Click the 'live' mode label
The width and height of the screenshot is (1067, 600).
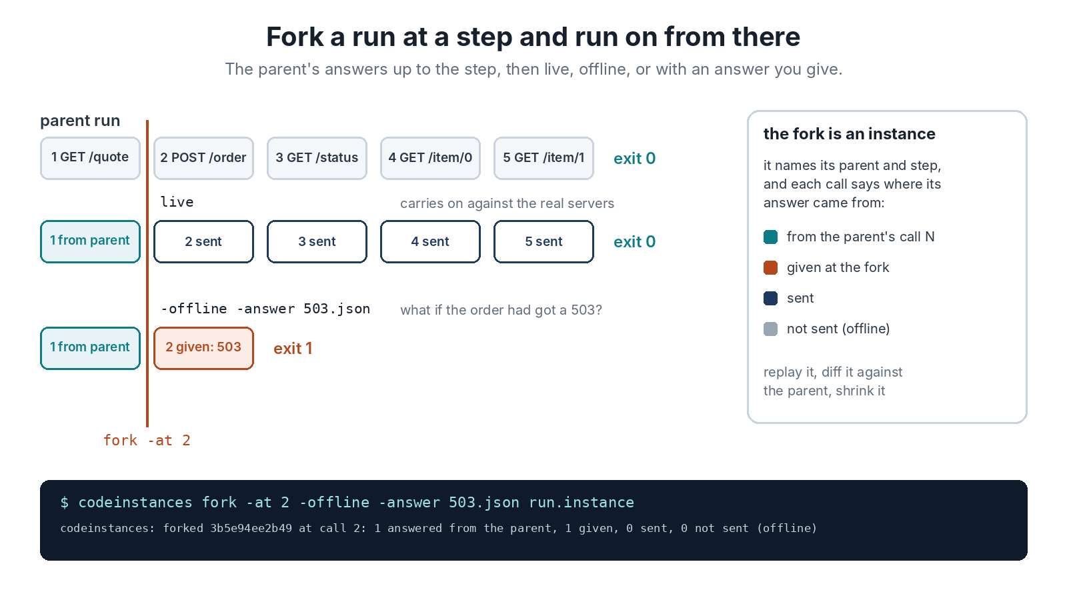(177, 202)
